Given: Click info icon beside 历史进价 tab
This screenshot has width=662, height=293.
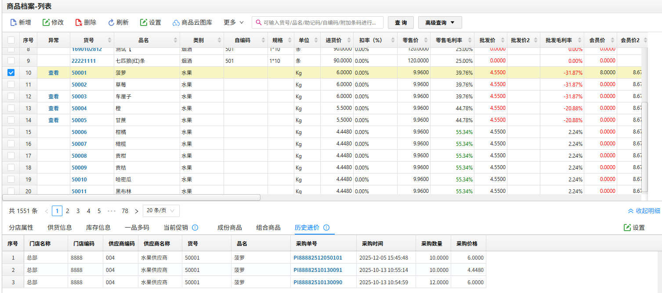Looking at the screenshot, I should (326, 228).
